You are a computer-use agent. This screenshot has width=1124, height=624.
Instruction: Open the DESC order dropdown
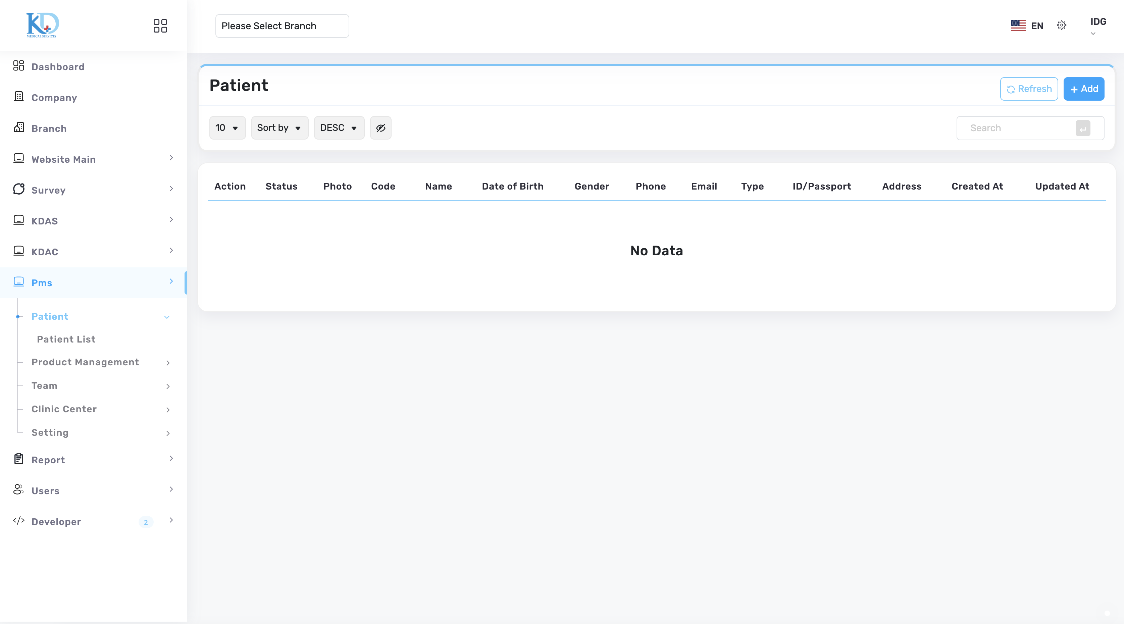pyautogui.click(x=339, y=128)
